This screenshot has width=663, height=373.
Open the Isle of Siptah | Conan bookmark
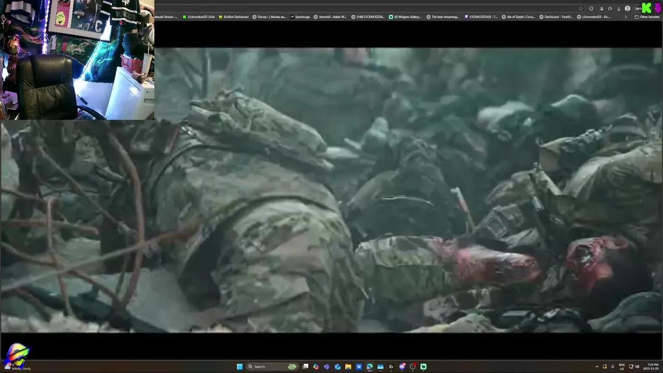tap(518, 17)
